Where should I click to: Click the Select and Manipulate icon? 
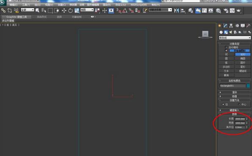[x=105, y=11]
